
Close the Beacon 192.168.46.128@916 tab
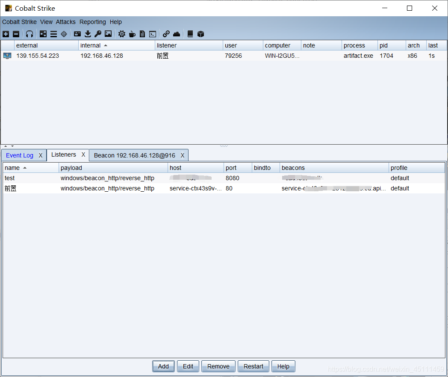point(183,155)
